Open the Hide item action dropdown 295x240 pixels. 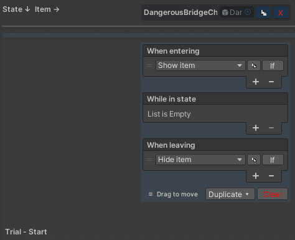(x=200, y=160)
